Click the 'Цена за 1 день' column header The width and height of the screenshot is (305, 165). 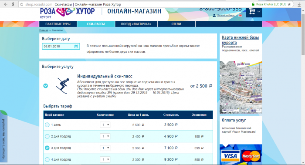pyautogui.click(x=138, y=115)
